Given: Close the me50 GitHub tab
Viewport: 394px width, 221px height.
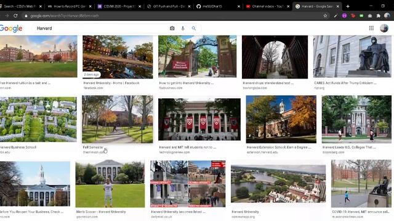Looking at the screenshot, I should coord(239,6).
